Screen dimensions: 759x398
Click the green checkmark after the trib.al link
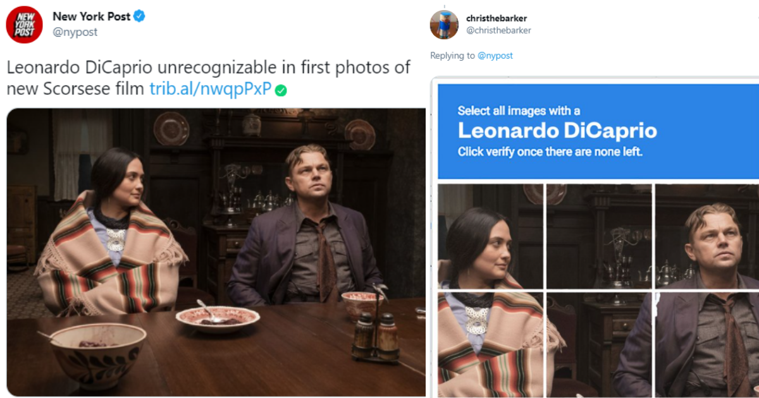281,90
